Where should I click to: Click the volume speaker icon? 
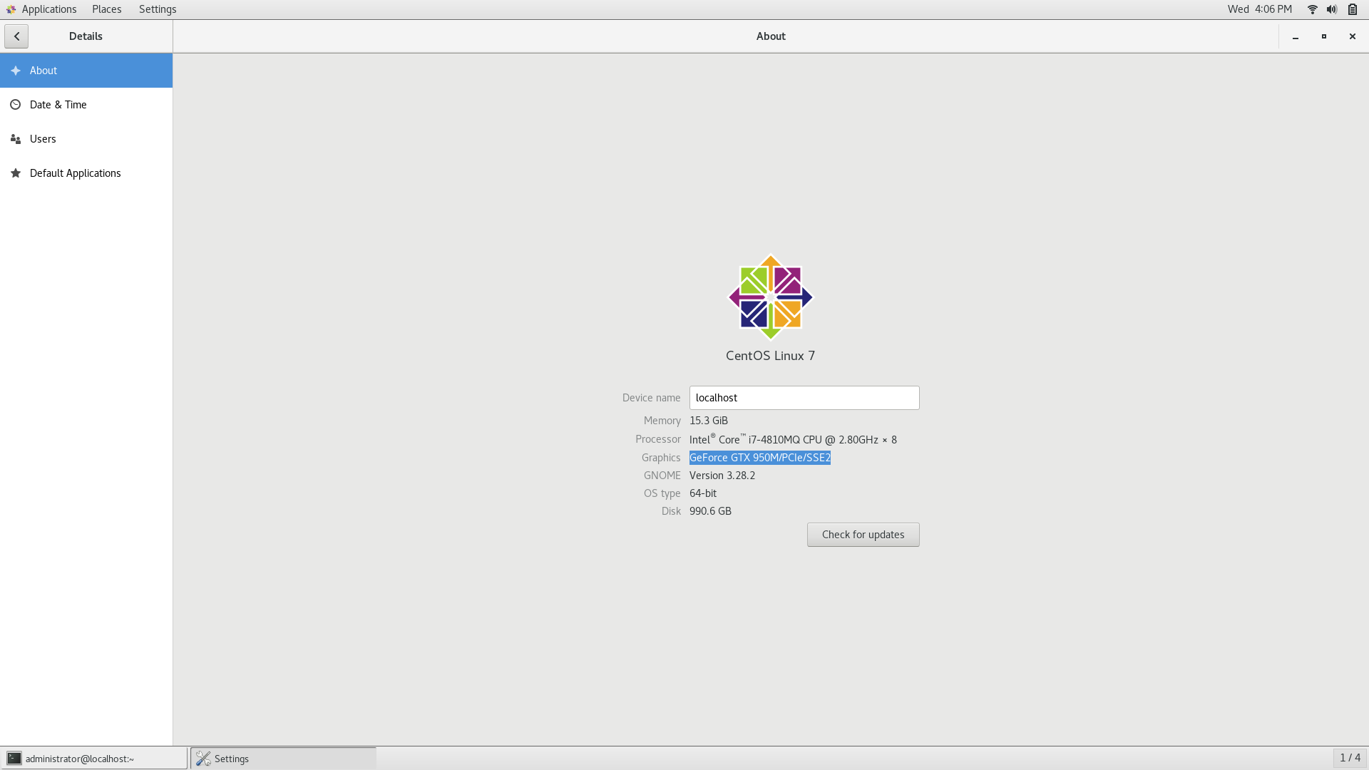point(1332,9)
